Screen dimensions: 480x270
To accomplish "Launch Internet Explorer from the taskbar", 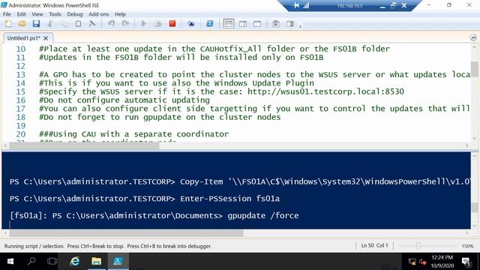I will click(x=75, y=261).
